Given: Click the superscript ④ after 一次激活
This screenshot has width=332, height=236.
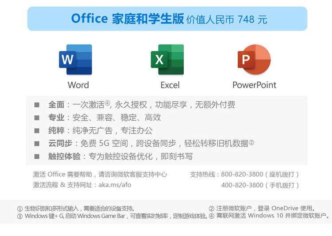Looking at the screenshot, I should (107, 103).
